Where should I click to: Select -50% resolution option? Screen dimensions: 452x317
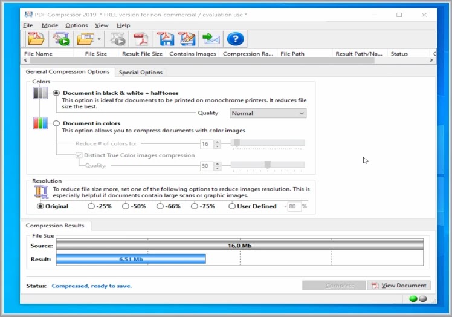pos(126,206)
